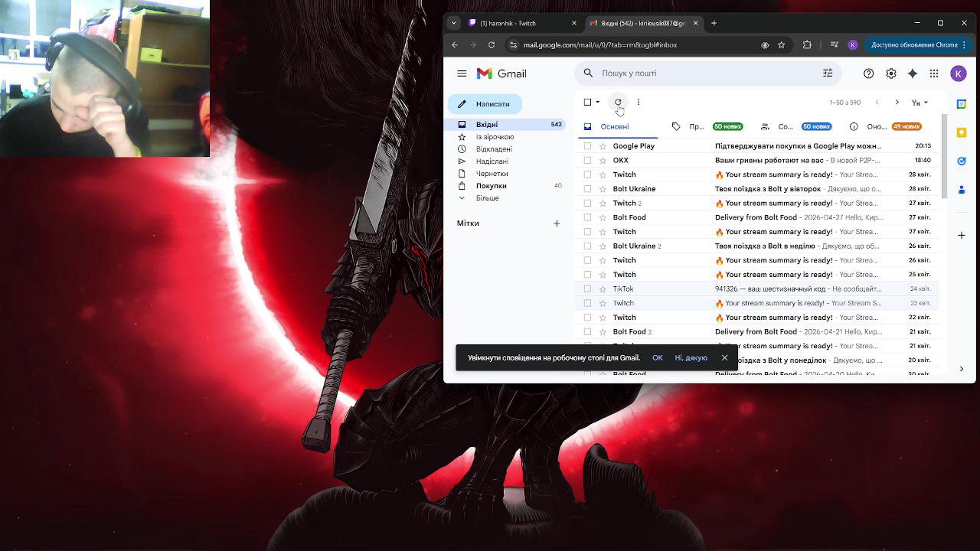
Task: Star the Google Play email
Action: pos(603,145)
